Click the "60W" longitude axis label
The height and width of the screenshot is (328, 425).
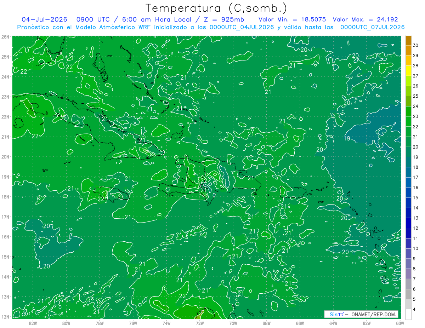click(400, 323)
